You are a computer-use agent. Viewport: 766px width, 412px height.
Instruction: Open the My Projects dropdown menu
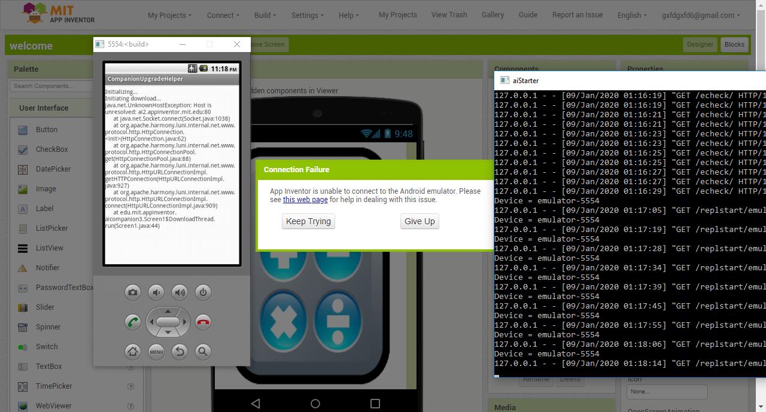tap(169, 15)
